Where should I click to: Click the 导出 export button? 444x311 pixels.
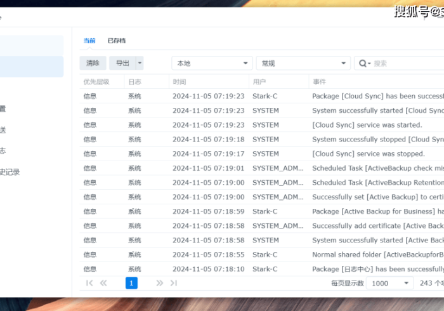(122, 63)
